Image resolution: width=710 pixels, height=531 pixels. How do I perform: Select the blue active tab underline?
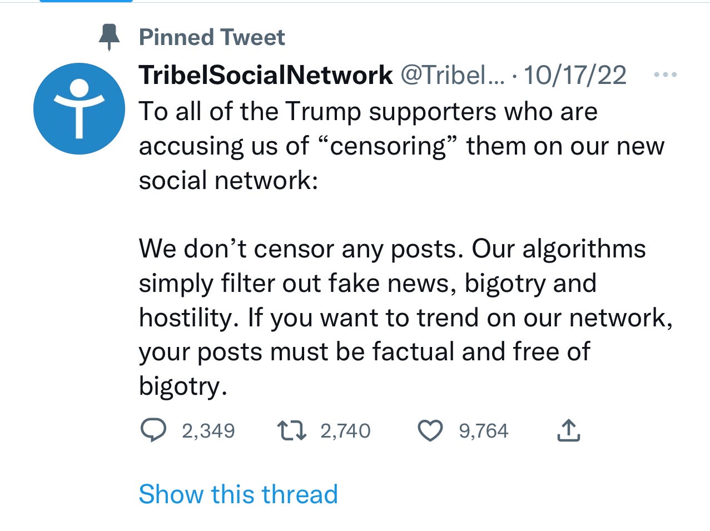(86, 1)
